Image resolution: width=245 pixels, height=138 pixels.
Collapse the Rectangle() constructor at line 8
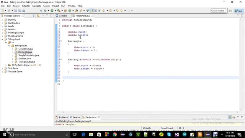[x=61, y=41]
